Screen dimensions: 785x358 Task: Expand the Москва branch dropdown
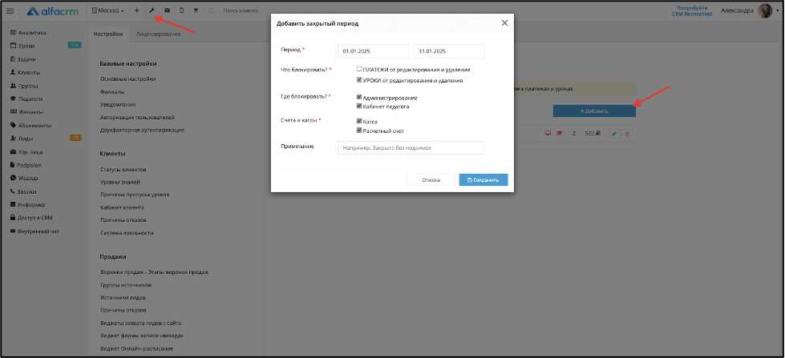click(x=108, y=10)
